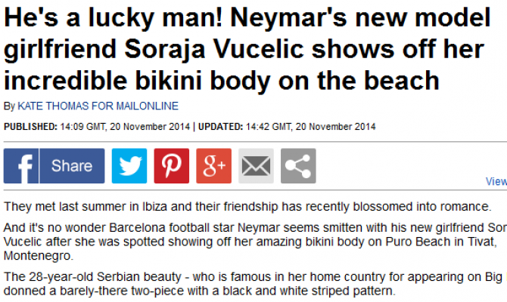Viewport: 507px width, 302px height.
Task: Open the grey generic share icon
Action: pos(299,166)
